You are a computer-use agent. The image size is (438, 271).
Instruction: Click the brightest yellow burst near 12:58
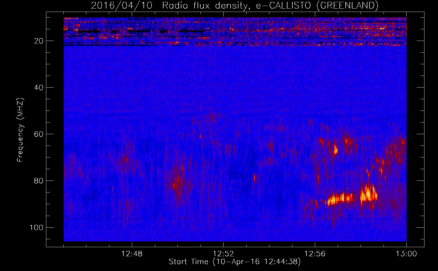coord(368,193)
